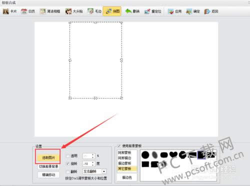Select the 抠图 cutout tool

tap(112, 11)
